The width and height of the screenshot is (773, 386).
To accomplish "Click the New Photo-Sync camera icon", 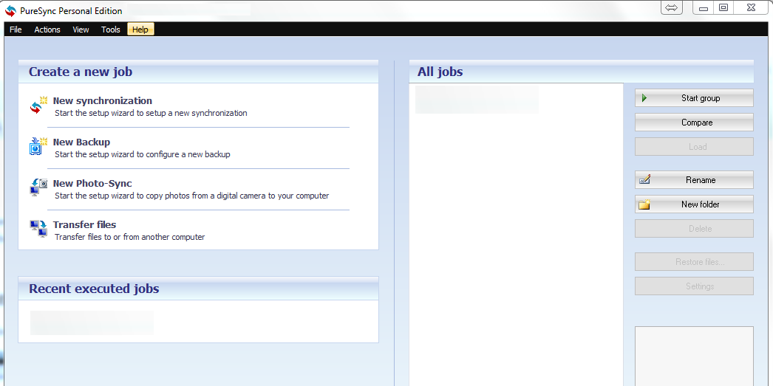I will (x=38, y=187).
